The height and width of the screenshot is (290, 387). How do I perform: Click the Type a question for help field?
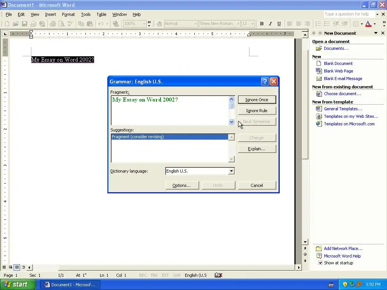[349, 14]
